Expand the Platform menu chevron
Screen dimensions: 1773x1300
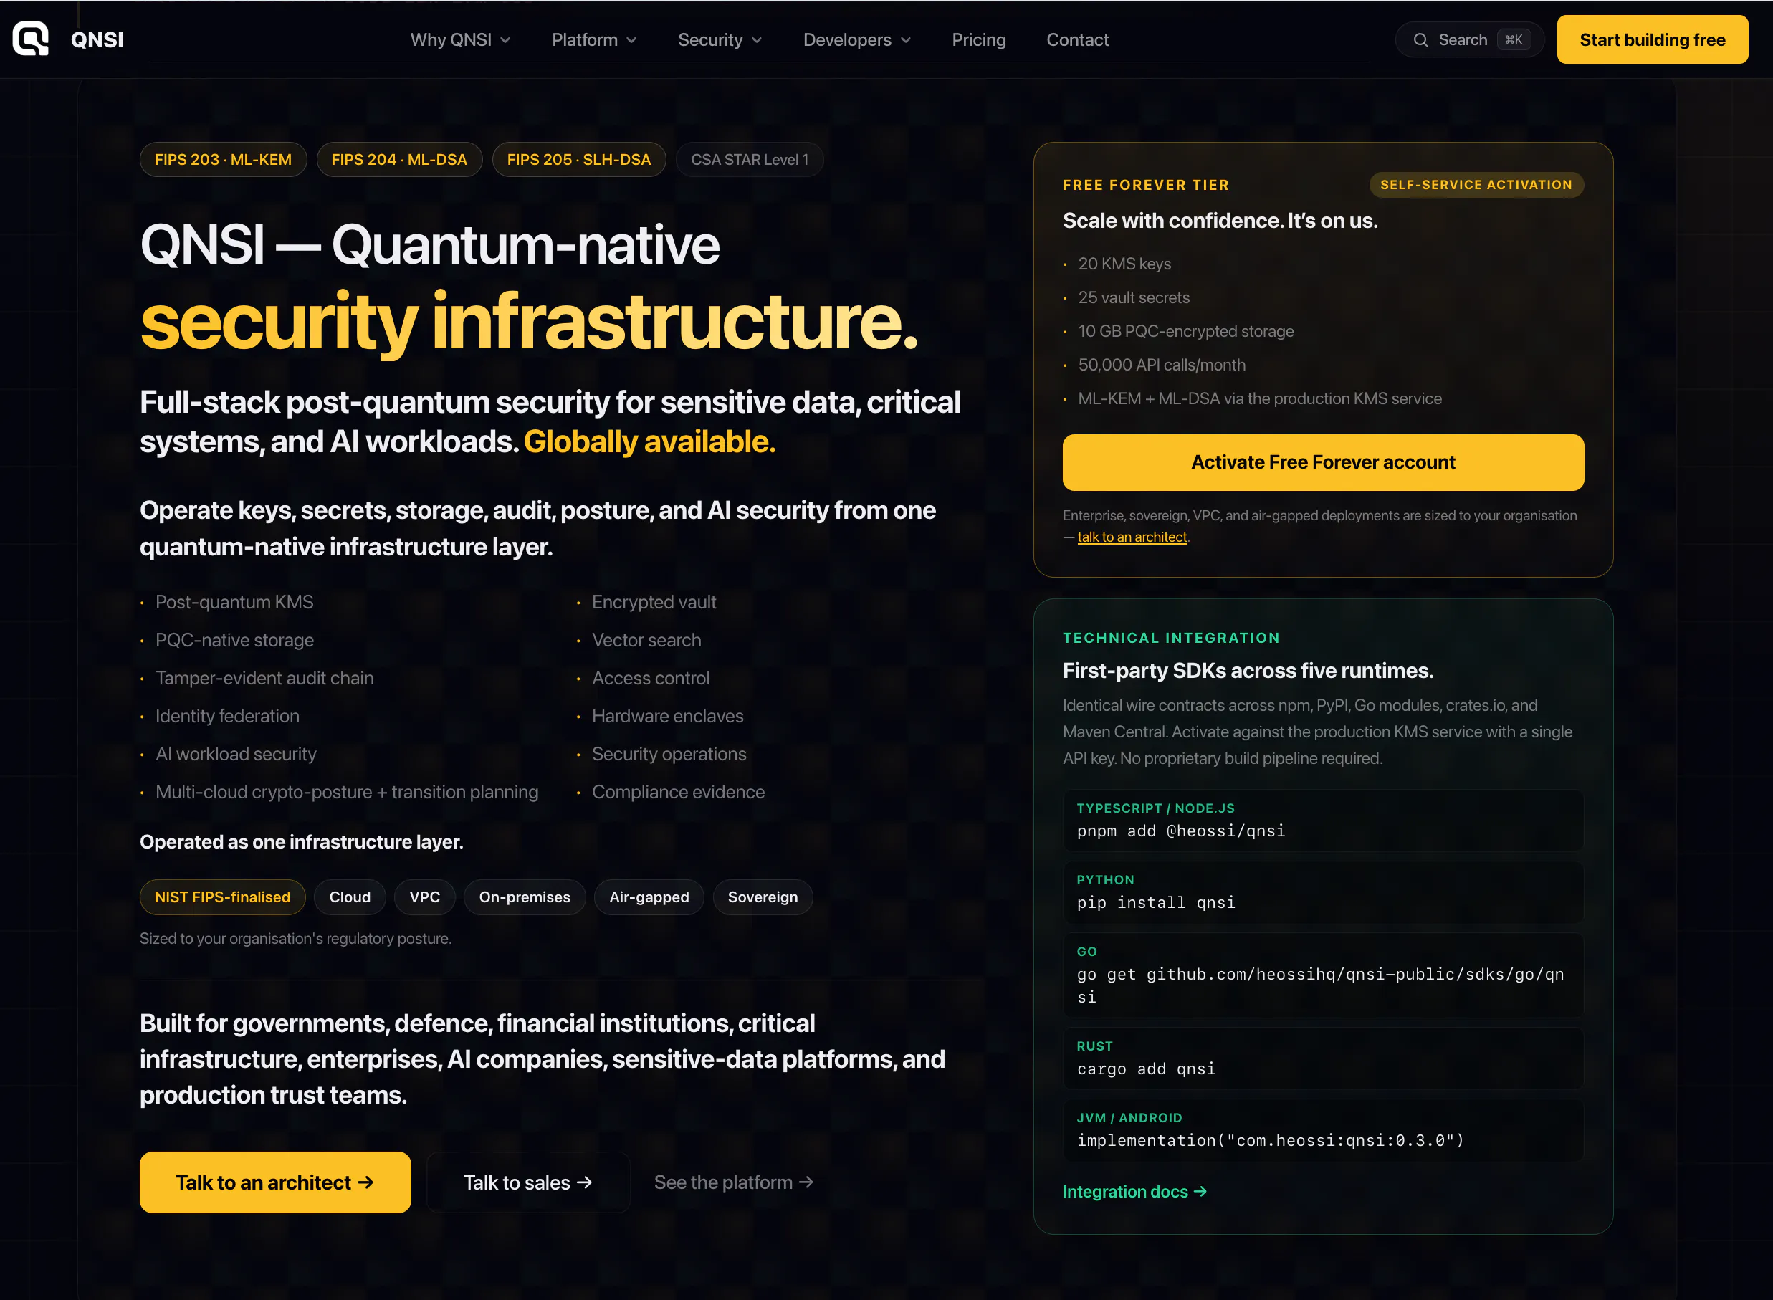click(x=631, y=40)
